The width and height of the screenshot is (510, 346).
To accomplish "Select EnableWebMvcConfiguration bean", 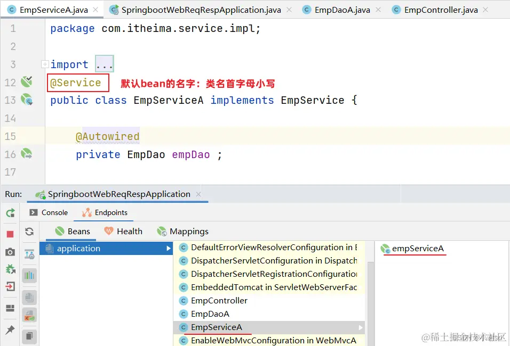I will tap(269, 341).
